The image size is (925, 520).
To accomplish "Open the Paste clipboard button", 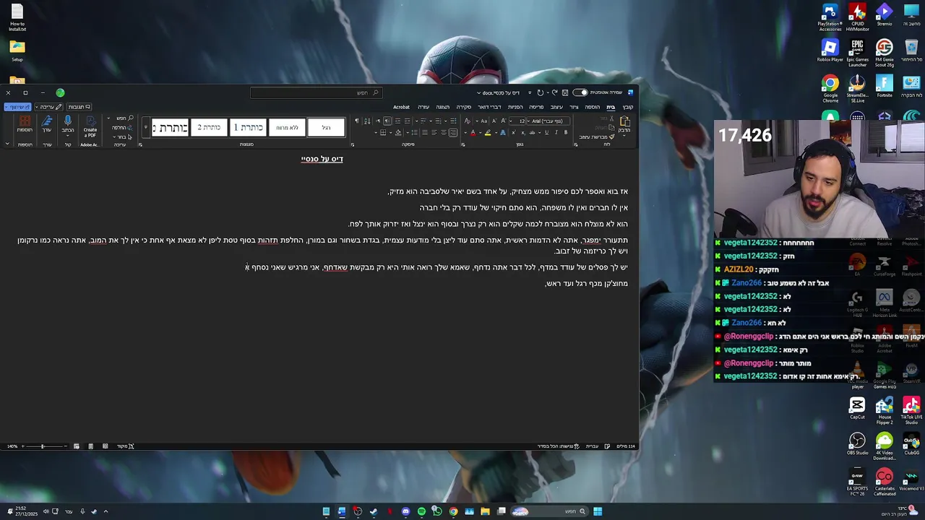I will pos(624,123).
